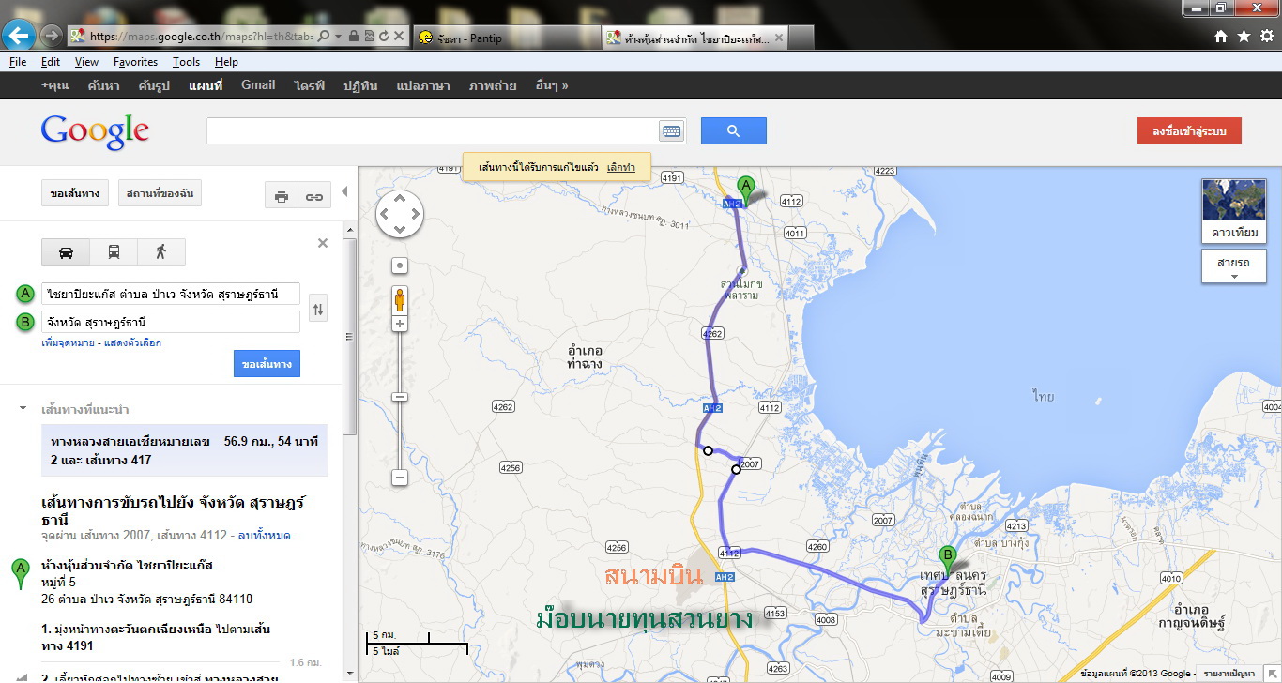
Task: Print directions with the printer icon
Action: pyautogui.click(x=281, y=196)
